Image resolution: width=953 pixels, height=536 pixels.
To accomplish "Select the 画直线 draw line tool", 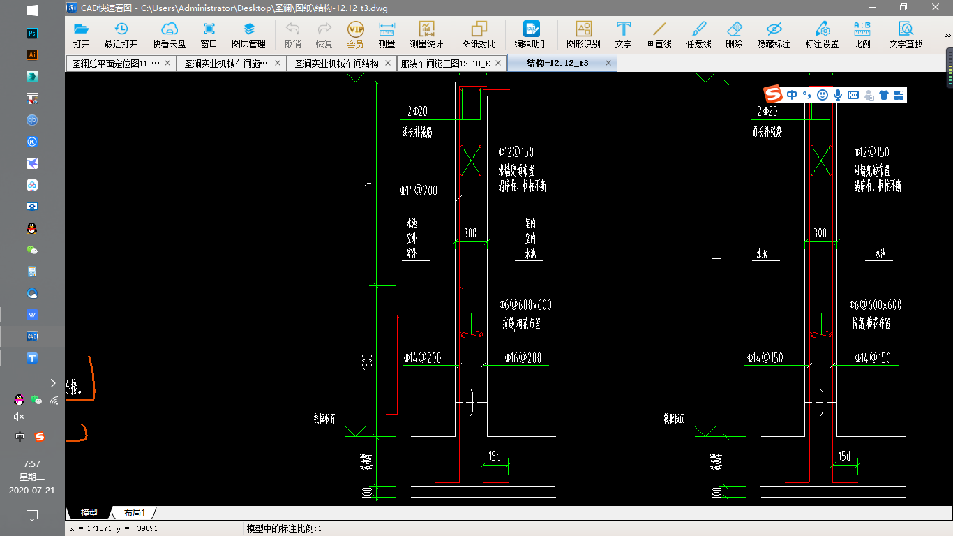I will [659, 35].
